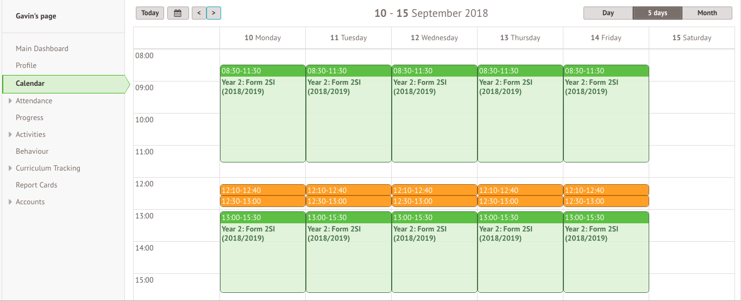
Task: Open the Behaviour section
Action: [32, 151]
